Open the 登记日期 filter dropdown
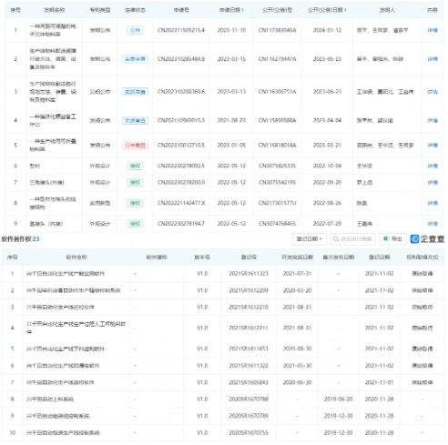 [309, 239]
